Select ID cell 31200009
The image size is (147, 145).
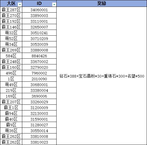coord(39,107)
